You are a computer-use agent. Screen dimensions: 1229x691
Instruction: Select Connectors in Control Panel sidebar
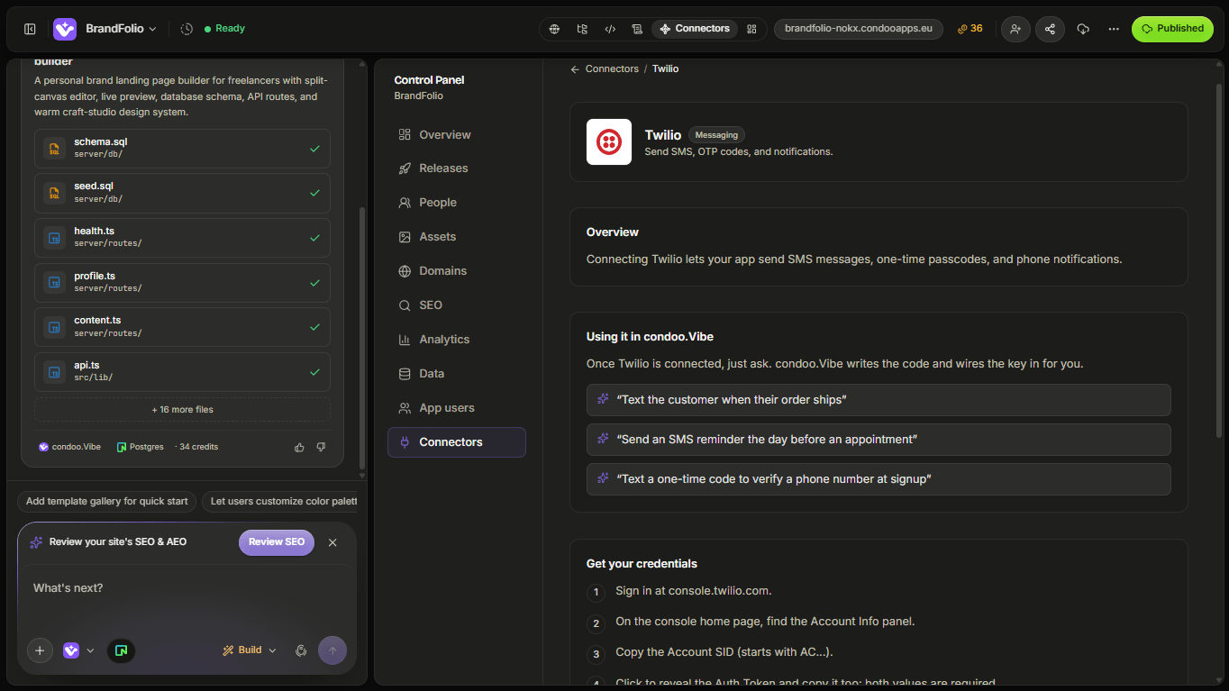457,442
